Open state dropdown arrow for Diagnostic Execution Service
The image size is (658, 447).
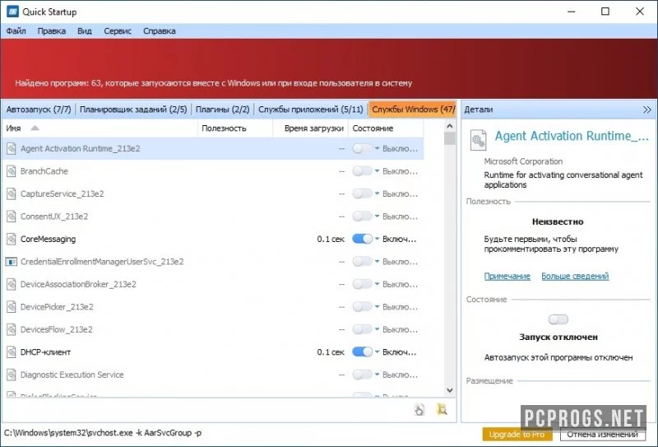click(377, 375)
